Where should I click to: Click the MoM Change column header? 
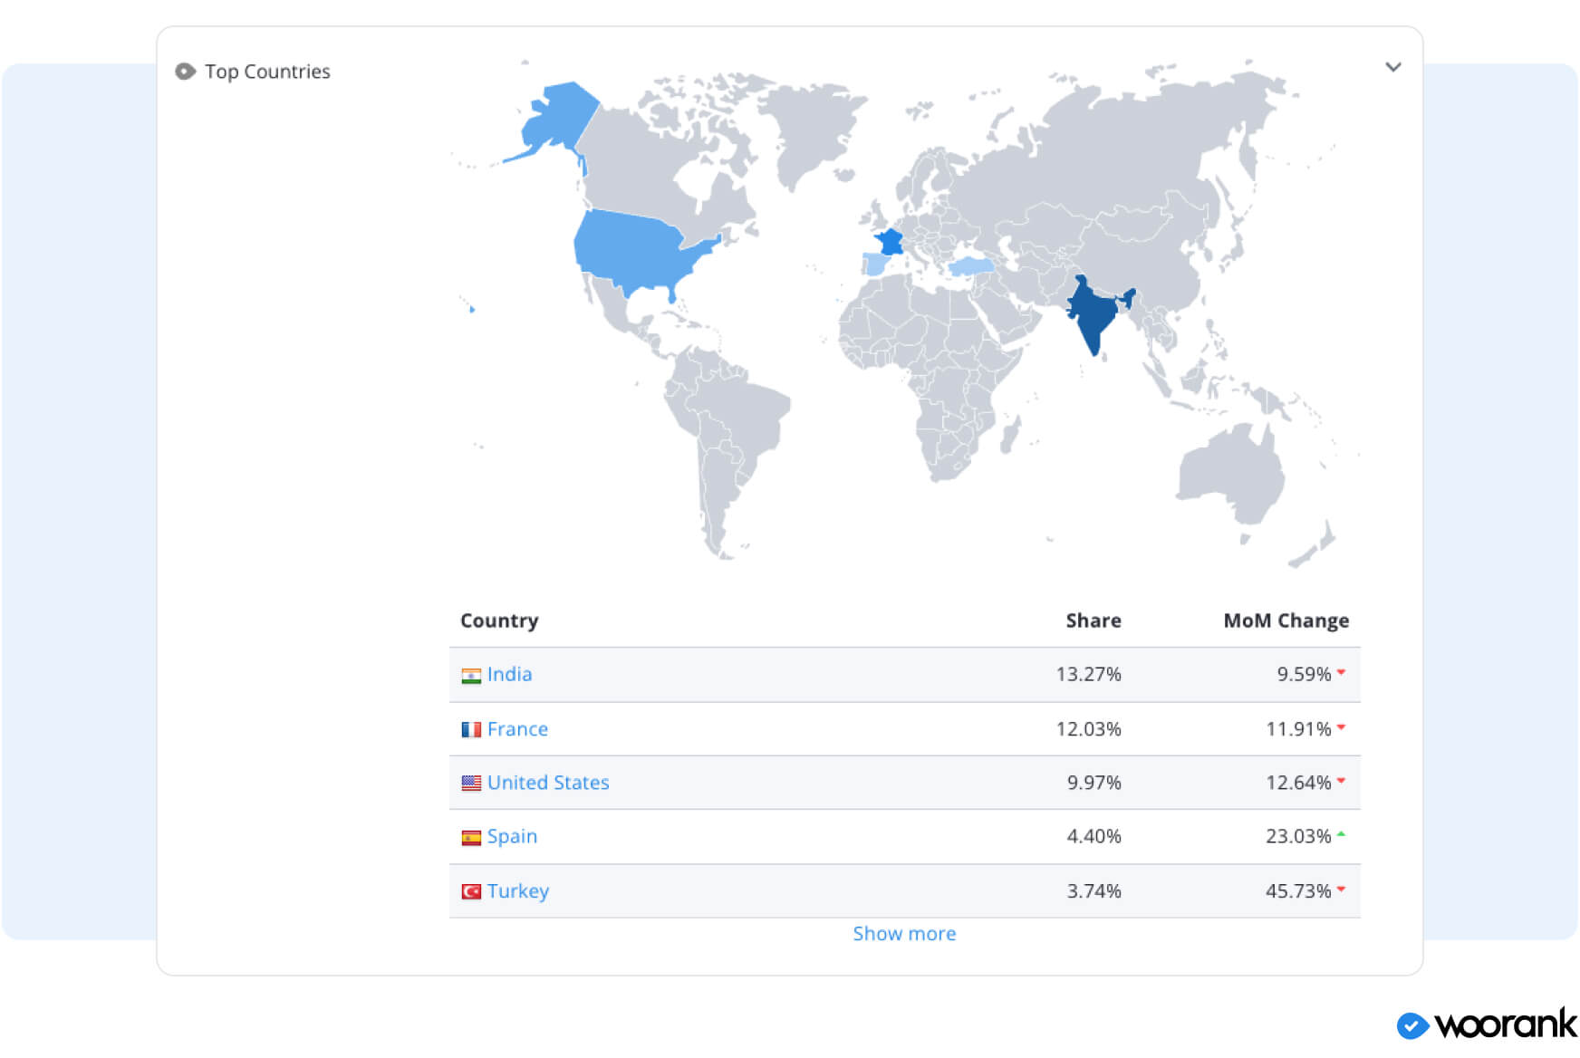coord(1286,620)
